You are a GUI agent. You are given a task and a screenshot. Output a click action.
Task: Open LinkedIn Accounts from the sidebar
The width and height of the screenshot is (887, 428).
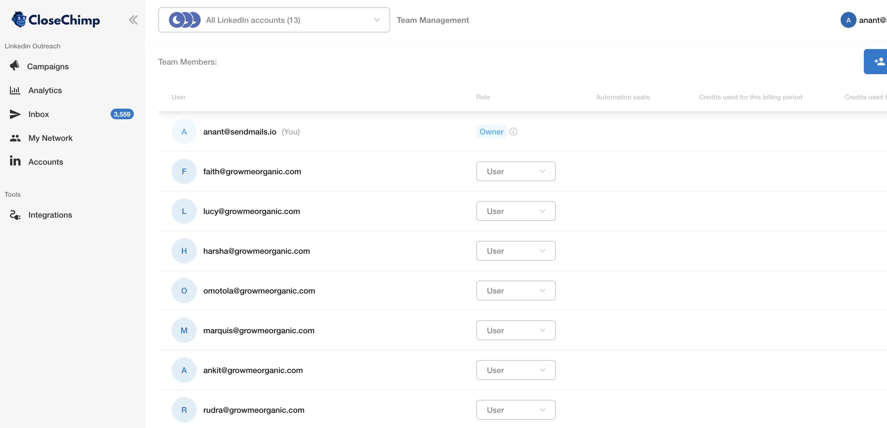pos(45,161)
